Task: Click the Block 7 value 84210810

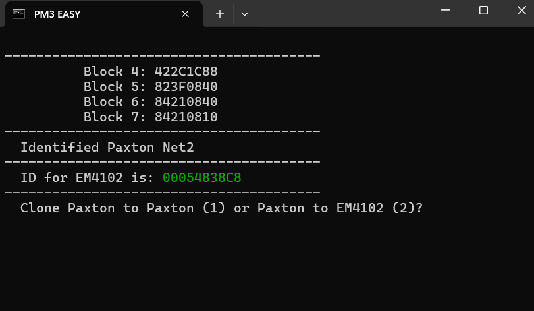Action: pos(186,117)
